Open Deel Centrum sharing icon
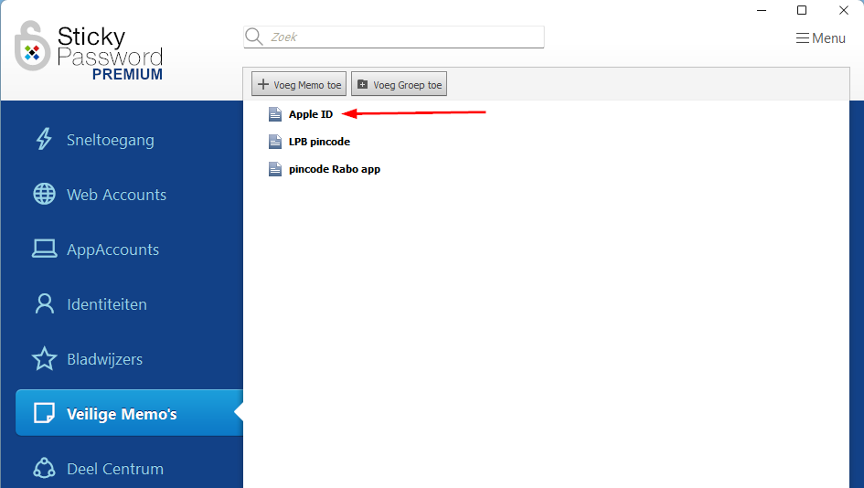Viewport: 864px width, 488px height. coord(44,469)
